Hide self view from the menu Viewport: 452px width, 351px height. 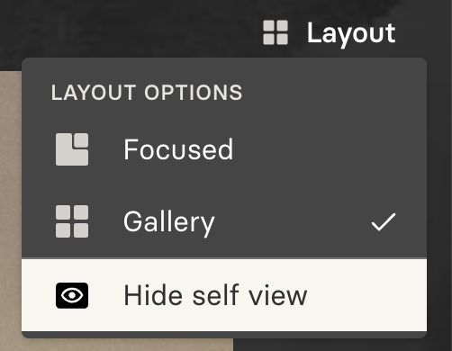click(x=224, y=295)
